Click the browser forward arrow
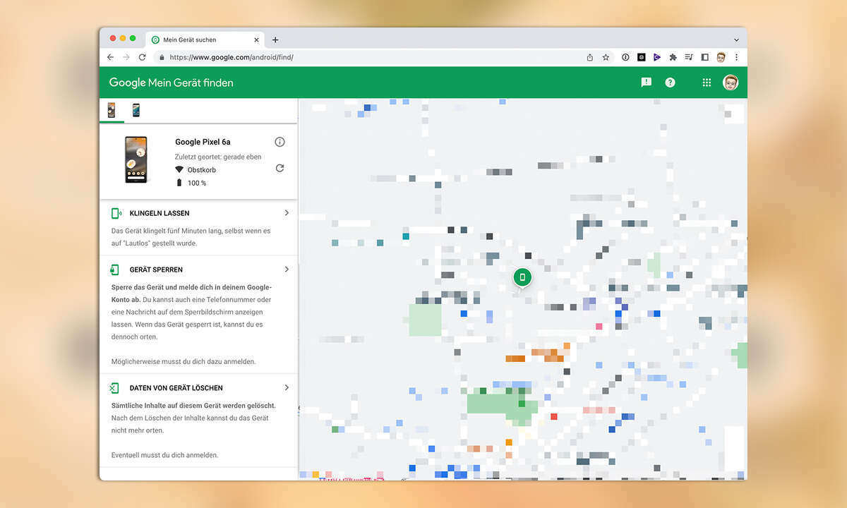This screenshot has height=508, width=847. tap(126, 57)
